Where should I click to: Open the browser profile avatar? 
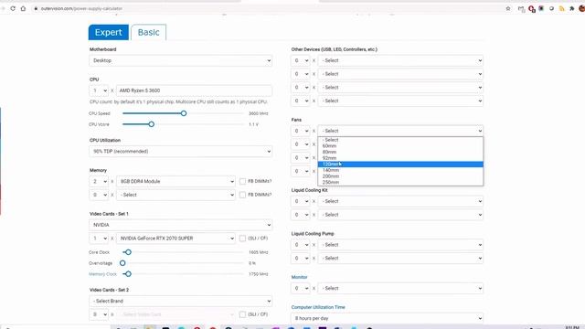(581, 8)
